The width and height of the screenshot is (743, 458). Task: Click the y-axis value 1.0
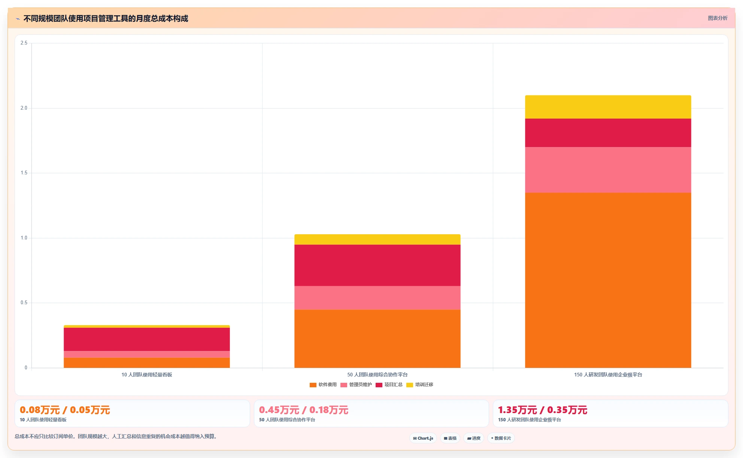coord(24,238)
